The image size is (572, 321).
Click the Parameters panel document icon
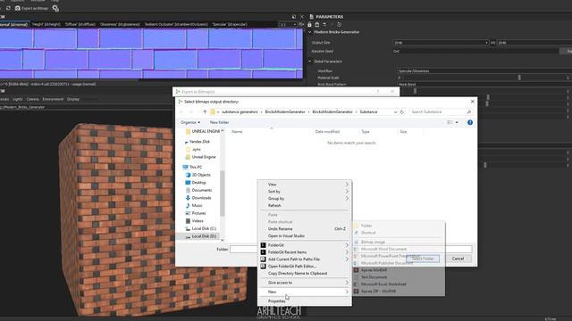coord(311,17)
